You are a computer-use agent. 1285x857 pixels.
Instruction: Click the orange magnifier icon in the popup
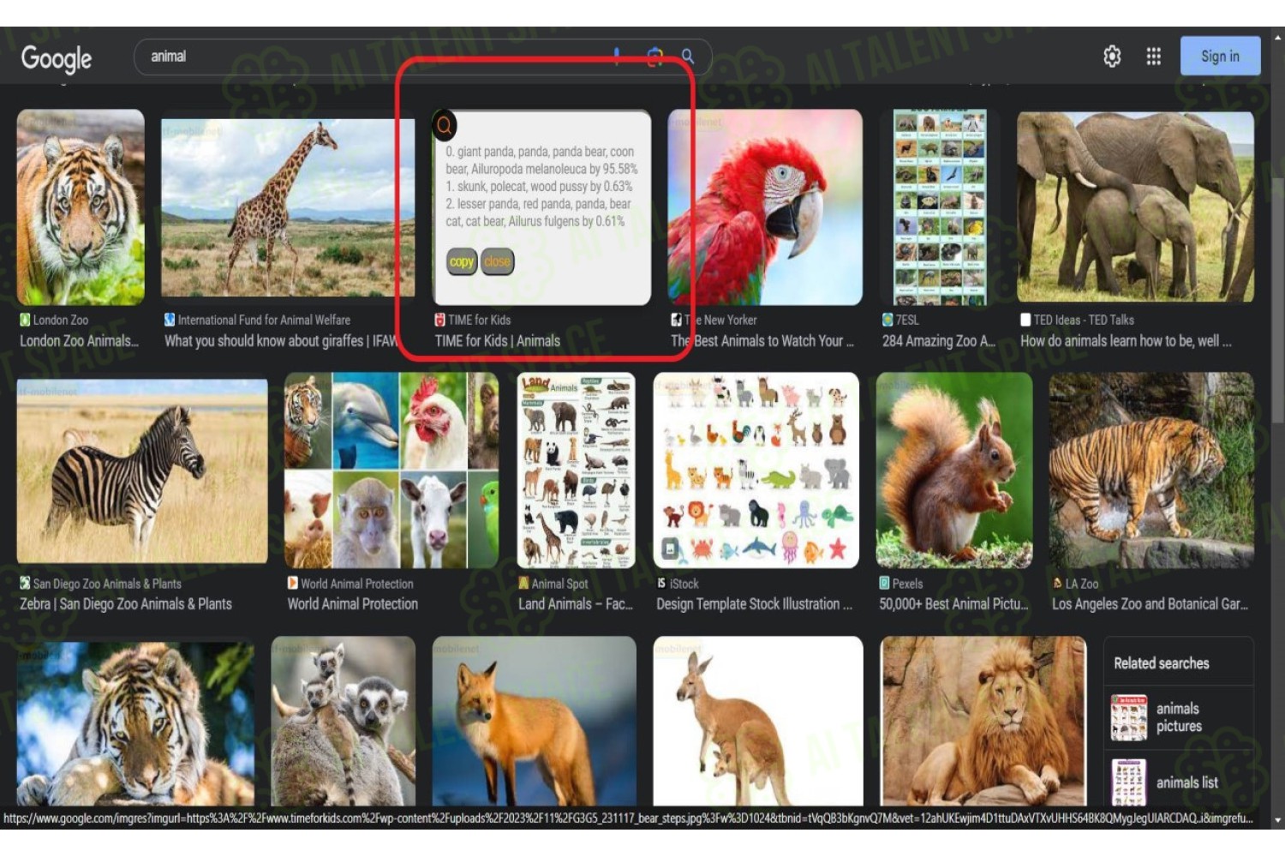444,126
